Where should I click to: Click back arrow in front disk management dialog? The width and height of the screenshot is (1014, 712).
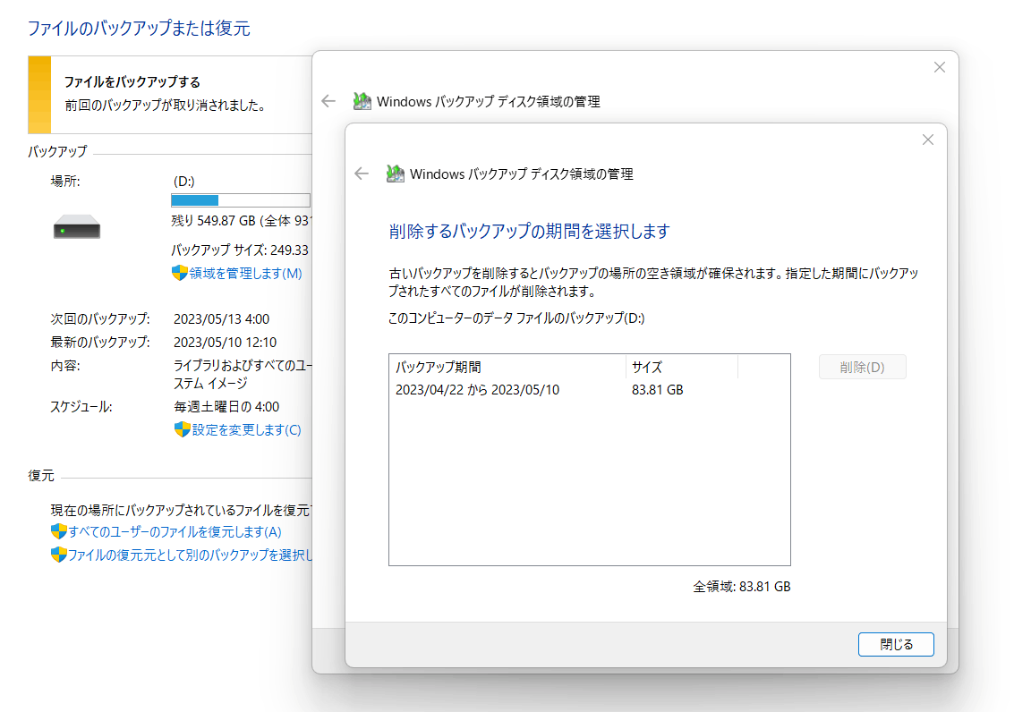coord(362,174)
